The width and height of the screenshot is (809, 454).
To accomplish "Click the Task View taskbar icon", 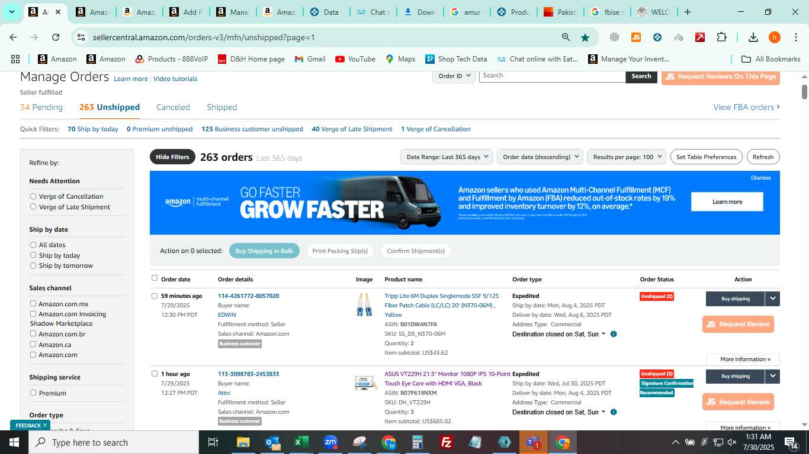I will click(213, 442).
